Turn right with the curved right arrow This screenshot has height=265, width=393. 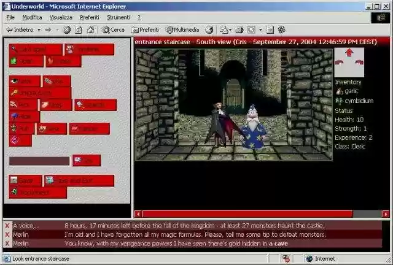359,62
